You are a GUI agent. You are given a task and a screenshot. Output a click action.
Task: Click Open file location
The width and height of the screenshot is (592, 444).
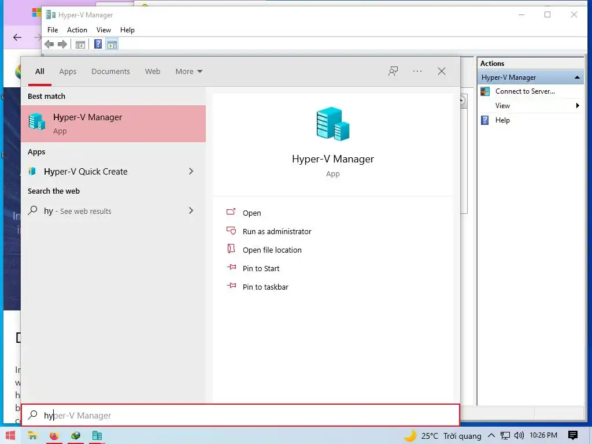(272, 250)
